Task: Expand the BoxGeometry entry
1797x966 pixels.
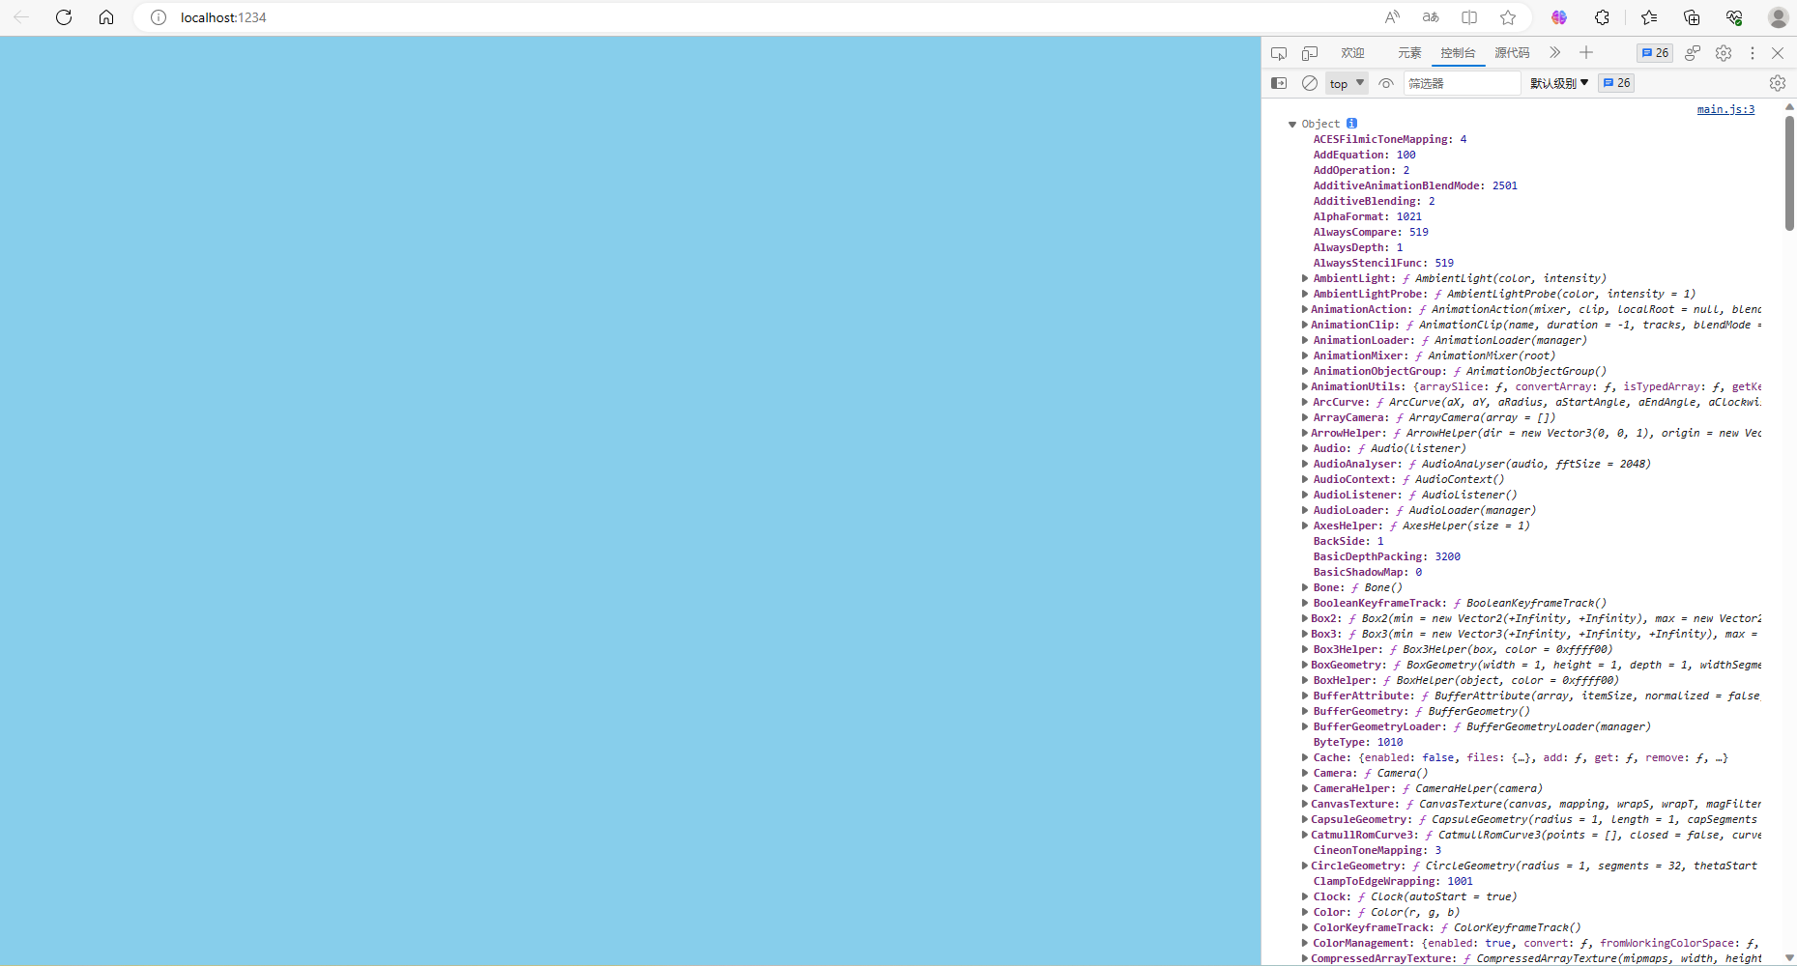Action: click(1305, 665)
